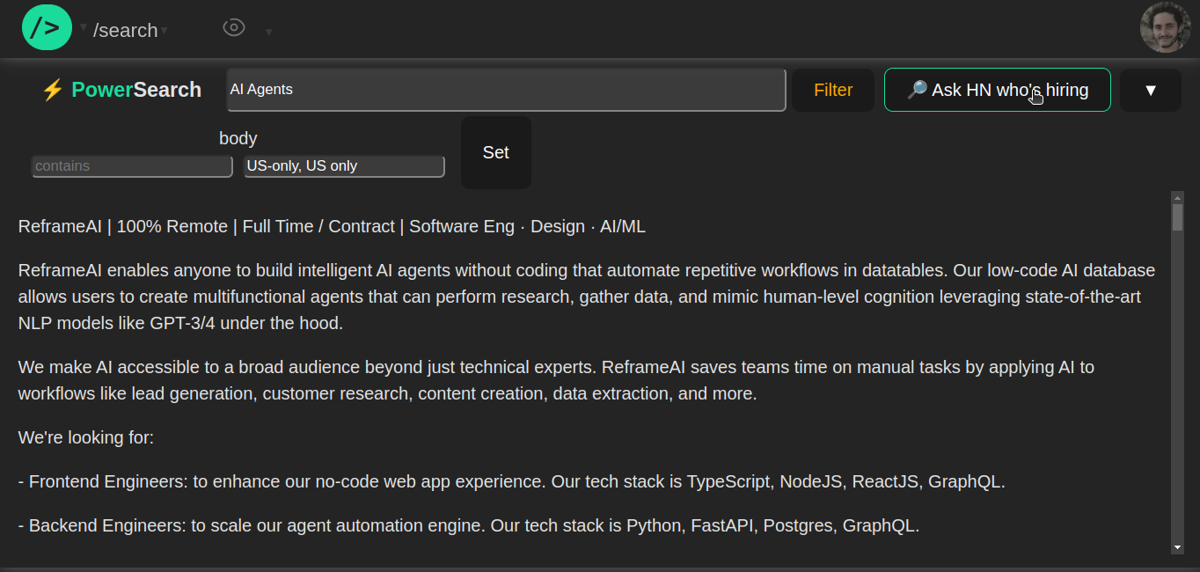
Task: Expand the dropdown arrow next to eye icon
Action: tap(268, 32)
